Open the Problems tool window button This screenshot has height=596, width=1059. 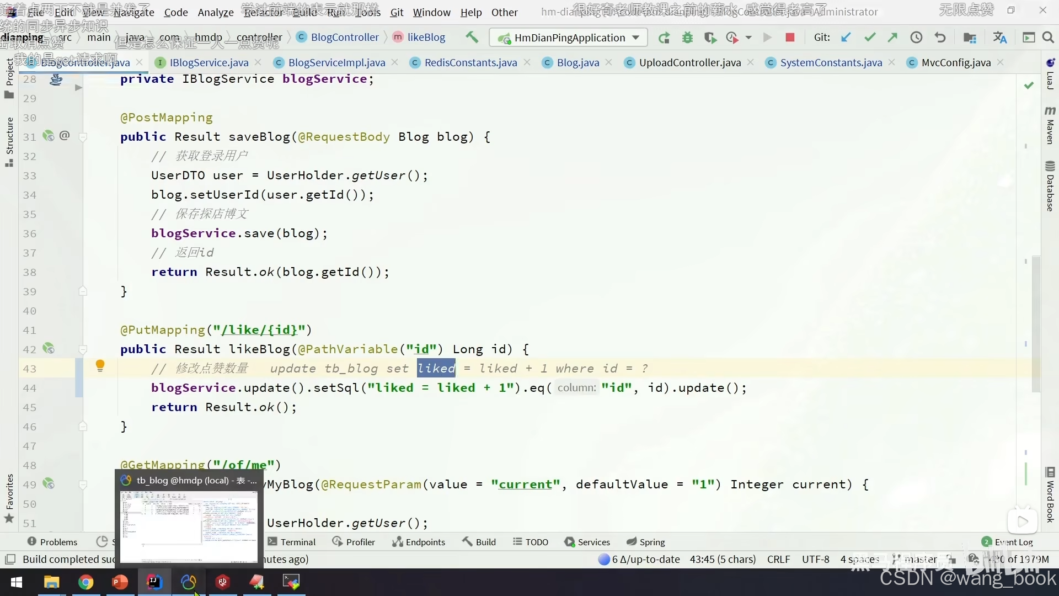tap(52, 542)
